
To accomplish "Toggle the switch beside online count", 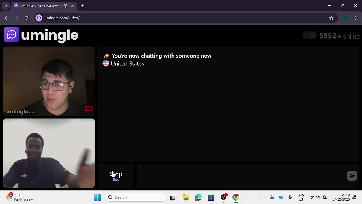I will pos(309,35).
